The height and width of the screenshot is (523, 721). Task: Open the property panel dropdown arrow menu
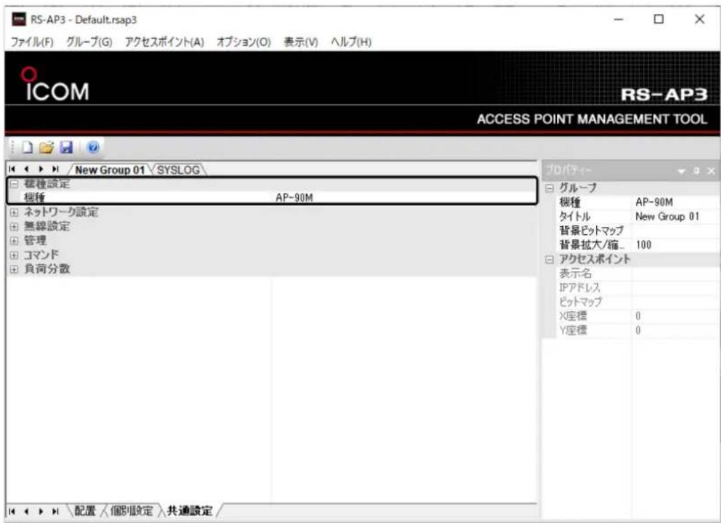pos(682,171)
